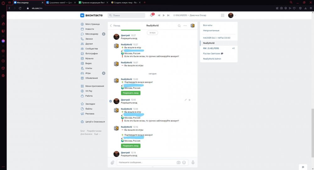The height and width of the screenshot is (170, 314).
Task: Open the ad blocker shield icon in toolbar
Action: pyautogui.click(x=285, y=8)
